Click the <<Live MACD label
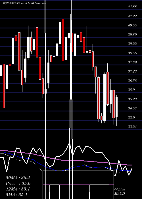The image size is (142, 199). click(120, 192)
